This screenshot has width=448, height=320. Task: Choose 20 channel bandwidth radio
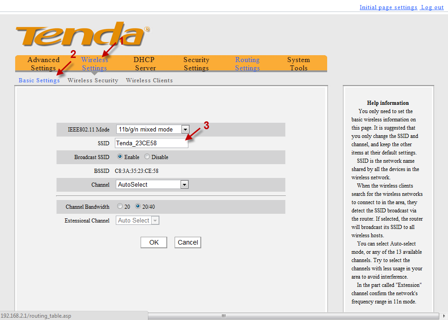click(x=120, y=206)
